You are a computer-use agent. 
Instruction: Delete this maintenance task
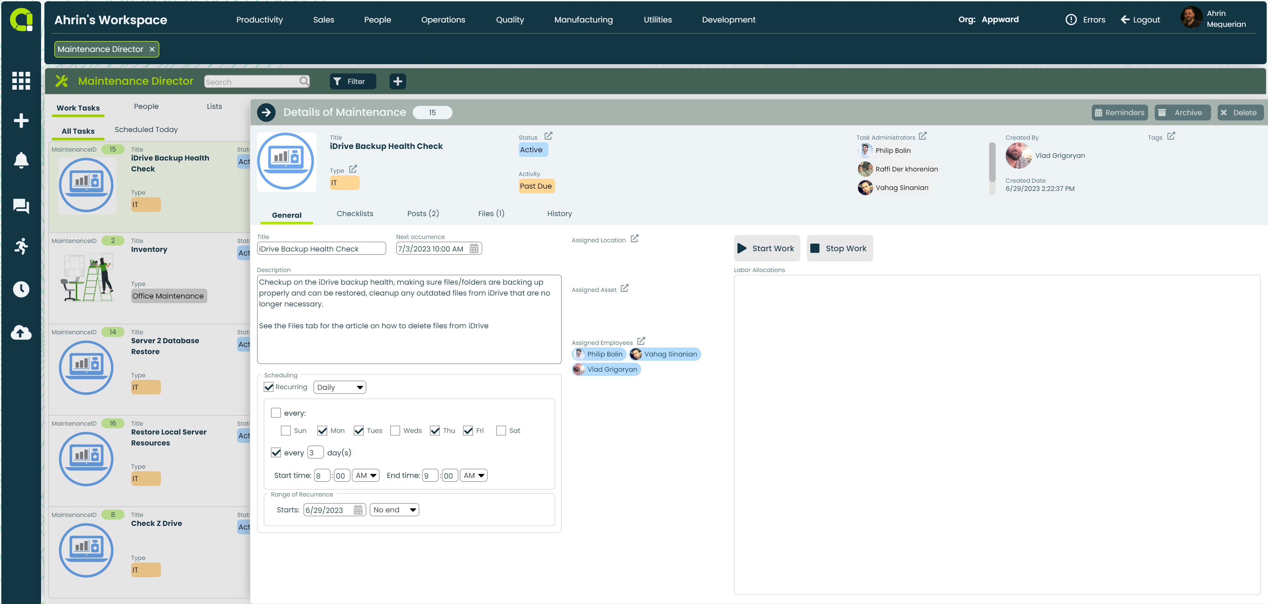pos(1241,113)
